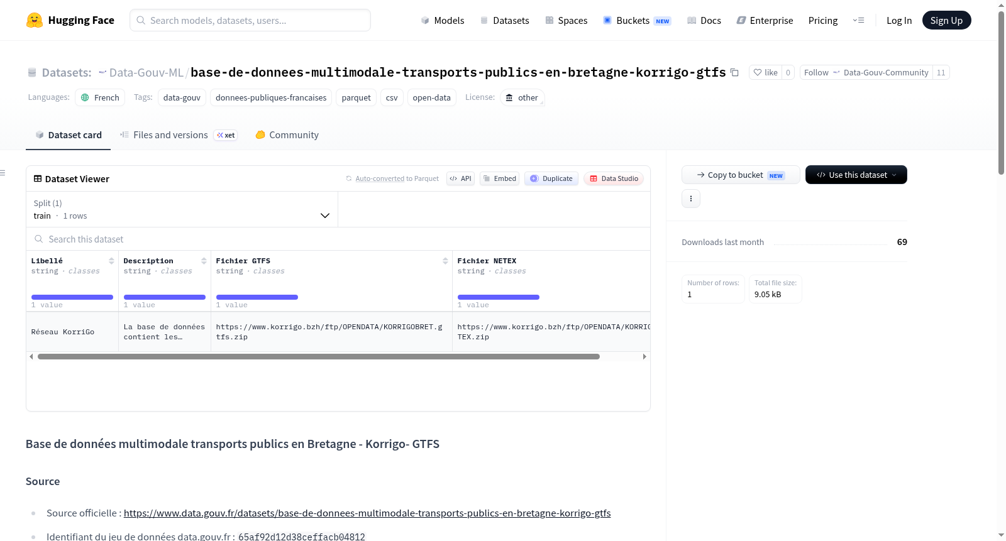Open the data.gouv.fr source link
The width and height of the screenshot is (1006, 541).
pos(367,513)
